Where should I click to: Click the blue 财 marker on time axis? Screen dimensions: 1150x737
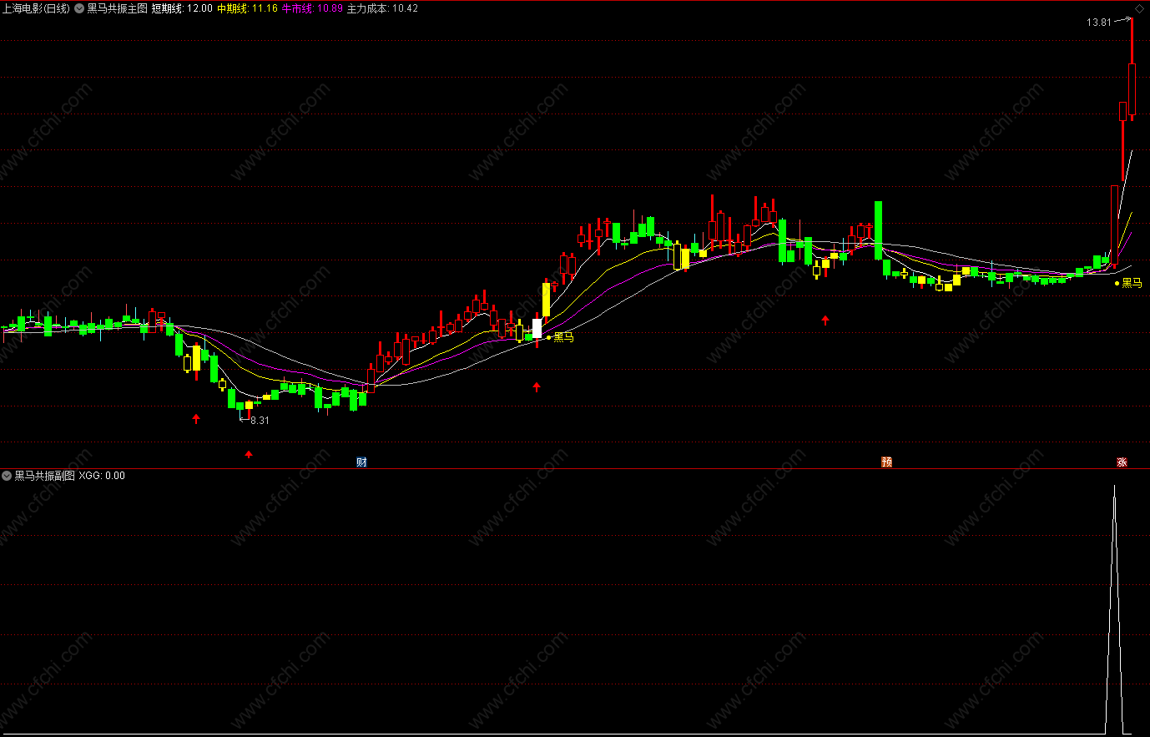(361, 462)
